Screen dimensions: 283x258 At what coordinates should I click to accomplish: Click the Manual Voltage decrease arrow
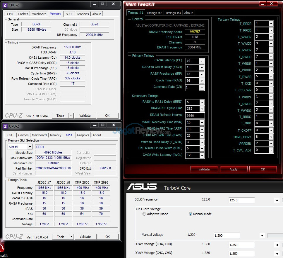(262, 236)
